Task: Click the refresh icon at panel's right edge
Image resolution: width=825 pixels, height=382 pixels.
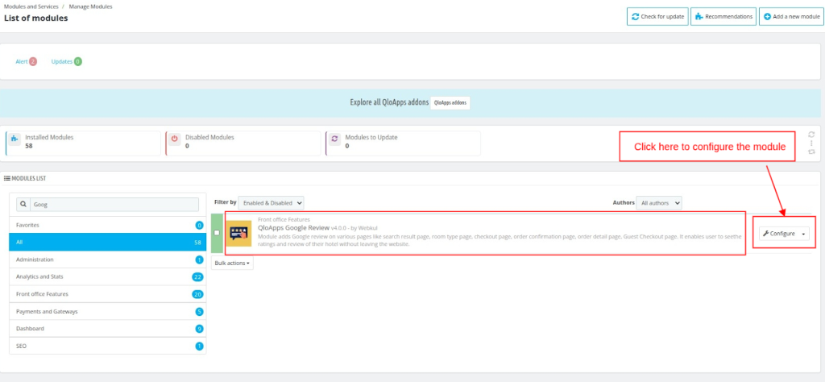Action: tap(811, 135)
